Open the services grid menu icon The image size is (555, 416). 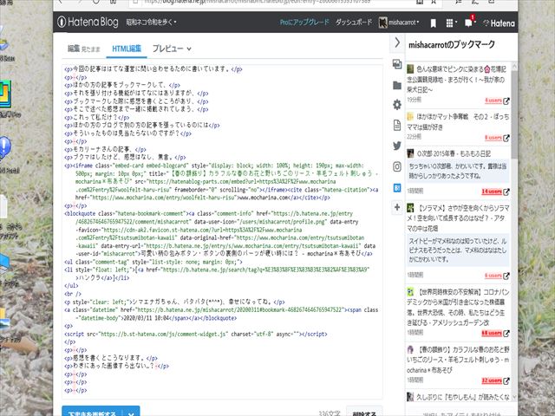pyautogui.click(x=451, y=23)
